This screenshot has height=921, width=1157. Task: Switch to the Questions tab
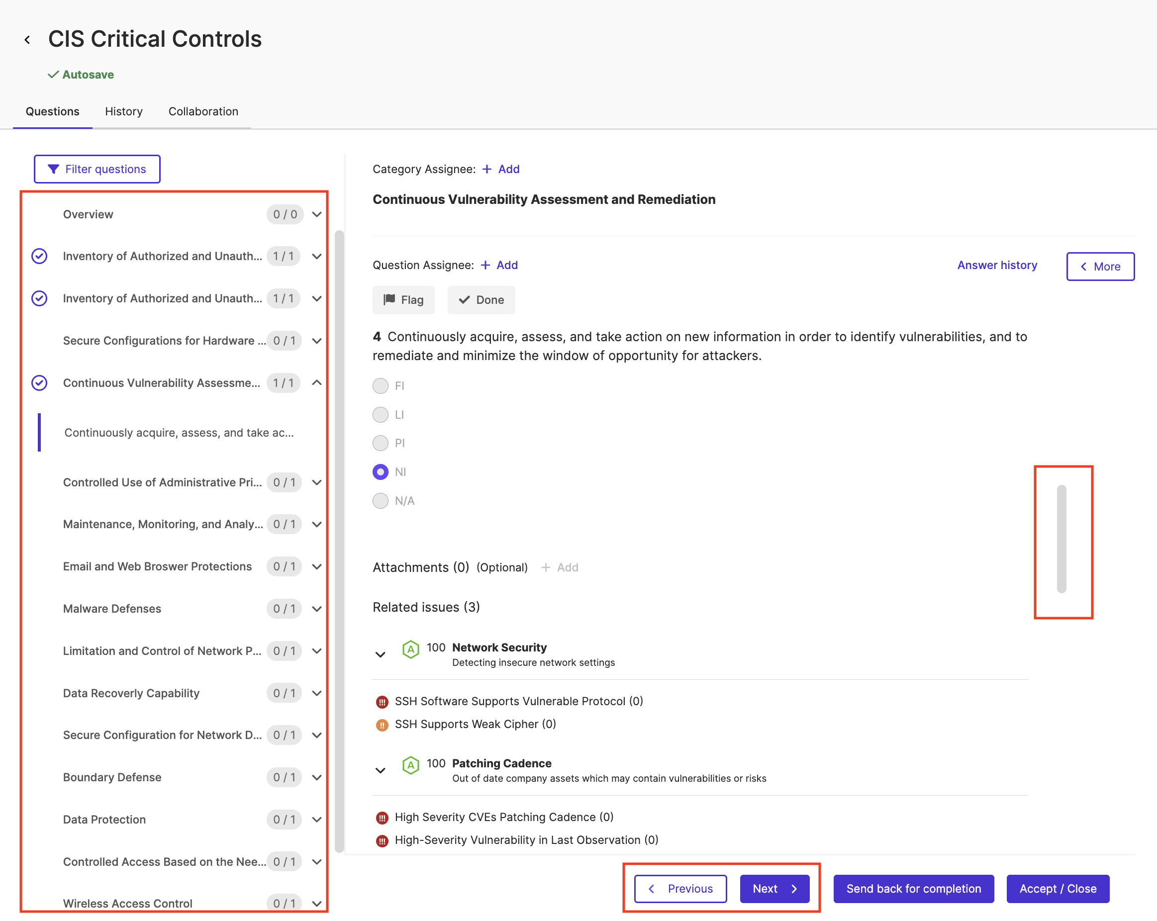point(53,111)
